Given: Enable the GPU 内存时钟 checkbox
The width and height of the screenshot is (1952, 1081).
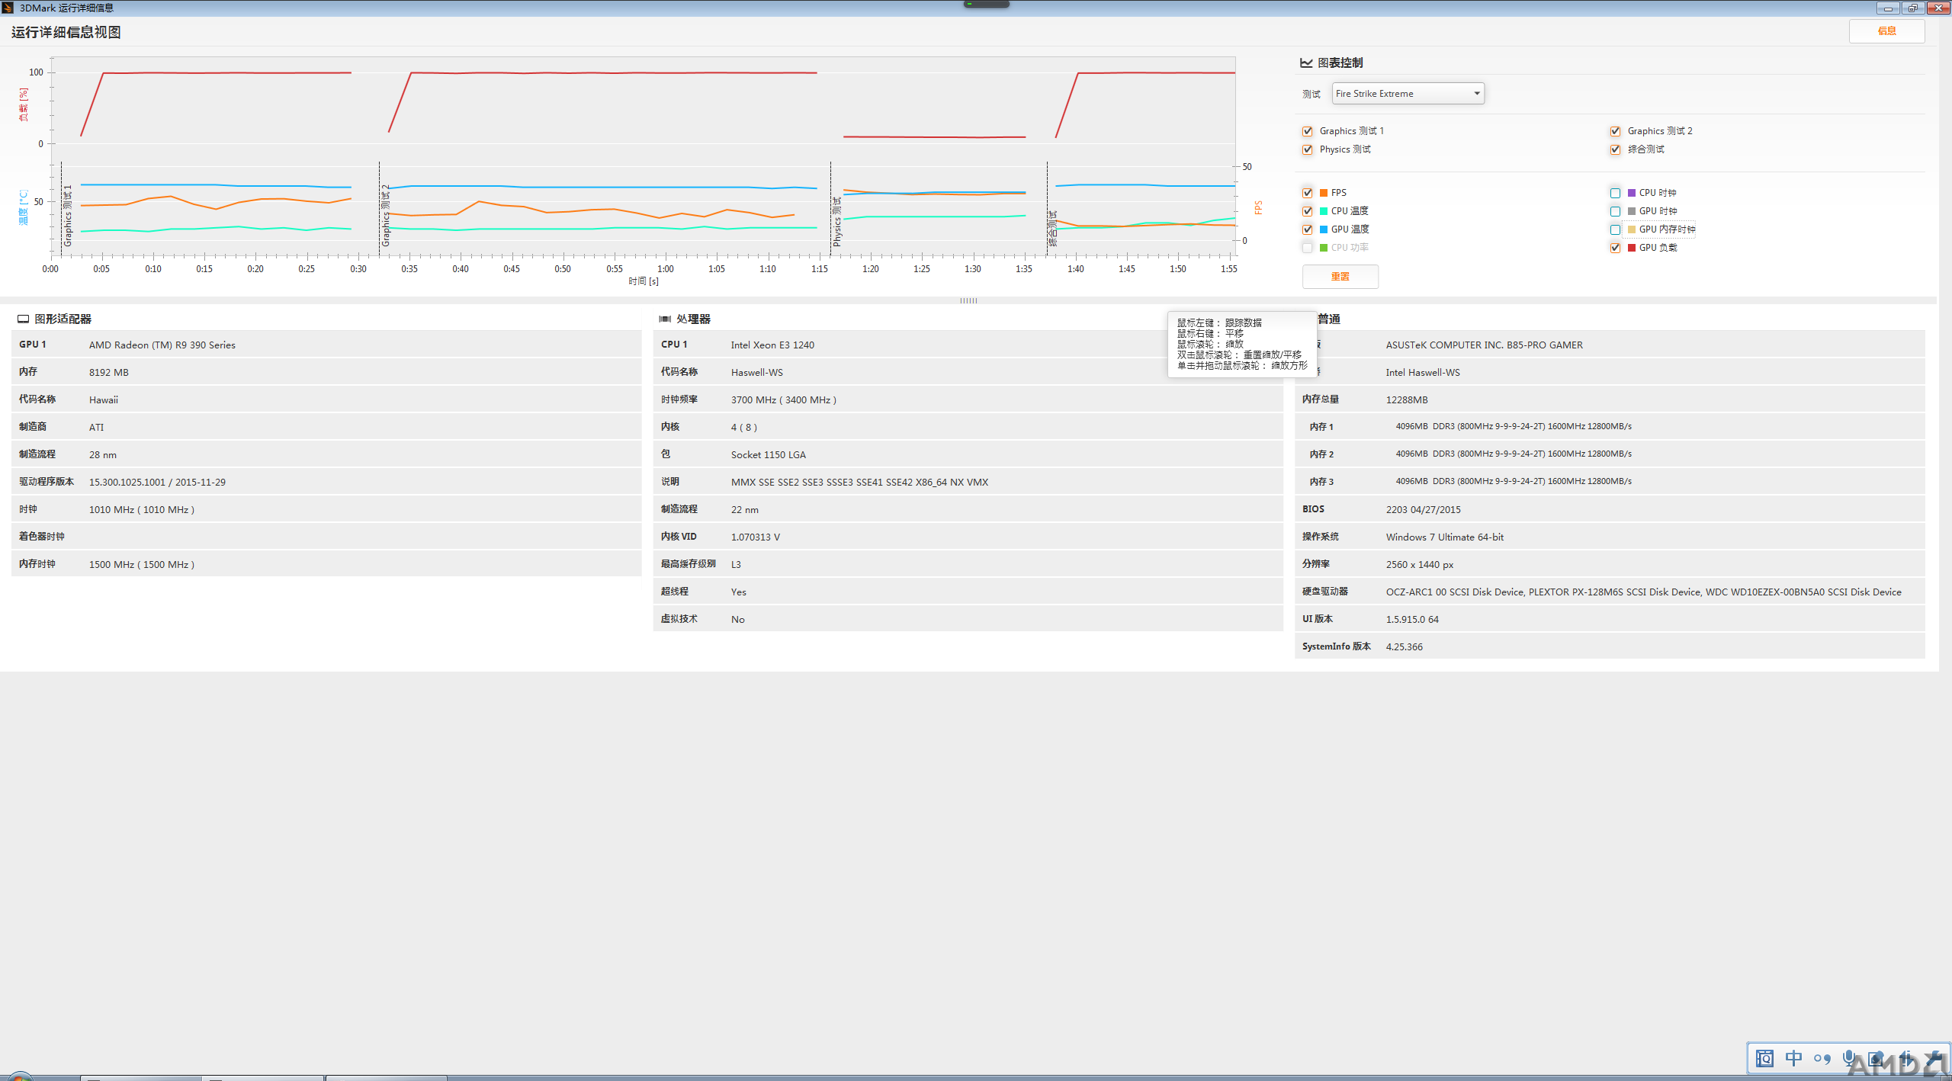Looking at the screenshot, I should click(1615, 229).
